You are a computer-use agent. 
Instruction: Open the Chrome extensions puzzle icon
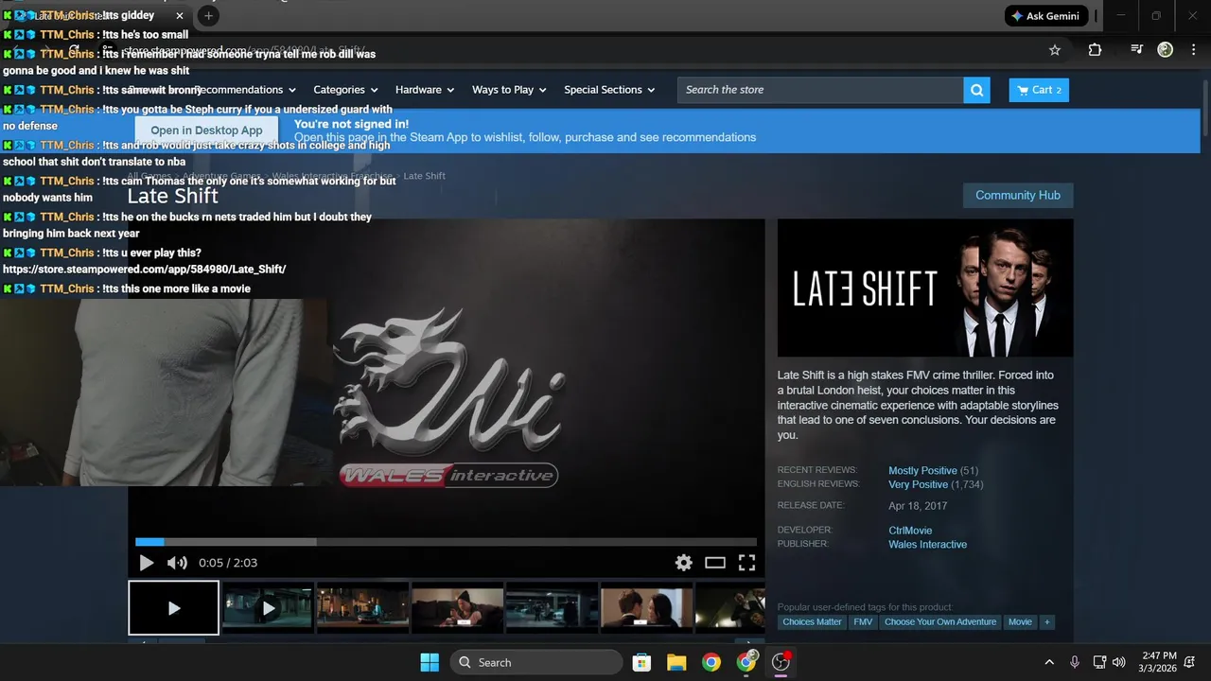1095,50
